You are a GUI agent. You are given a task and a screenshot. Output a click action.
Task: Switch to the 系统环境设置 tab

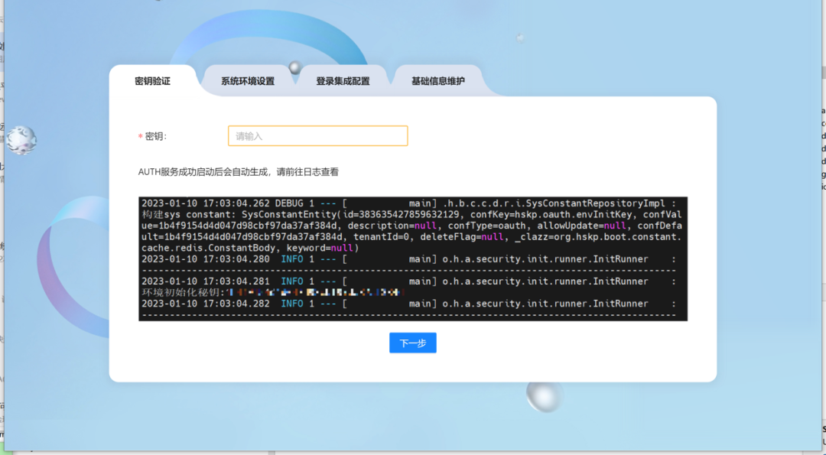pyautogui.click(x=248, y=81)
